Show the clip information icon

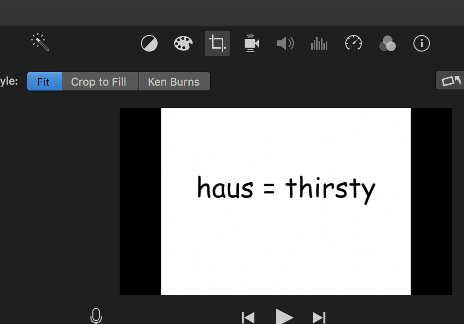pyautogui.click(x=421, y=44)
